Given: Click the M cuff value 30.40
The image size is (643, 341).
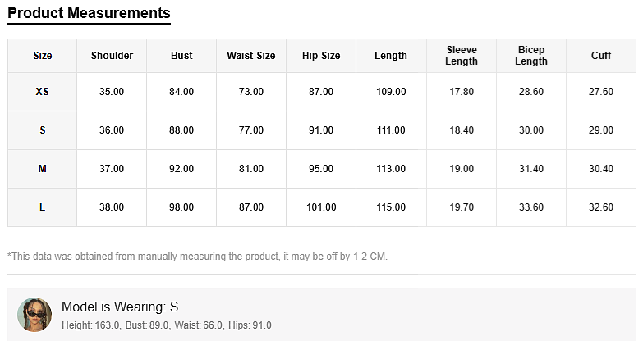Looking at the screenshot, I should point(601,169).
